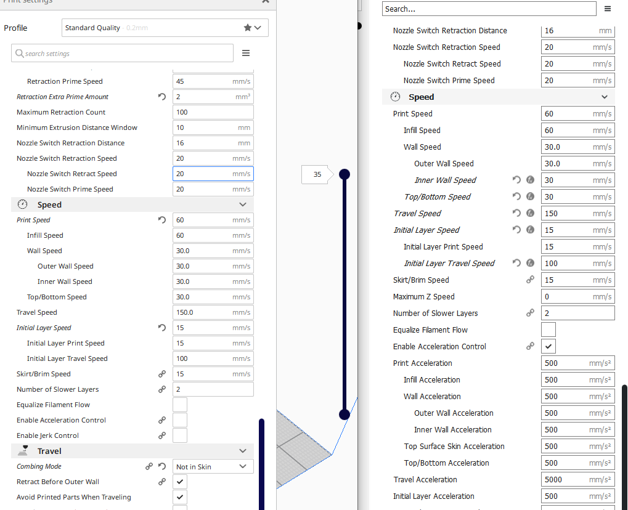Click Maximum Z Speed value field
The height and width of the screenshot is (510, 628).
tap(578, 297)
